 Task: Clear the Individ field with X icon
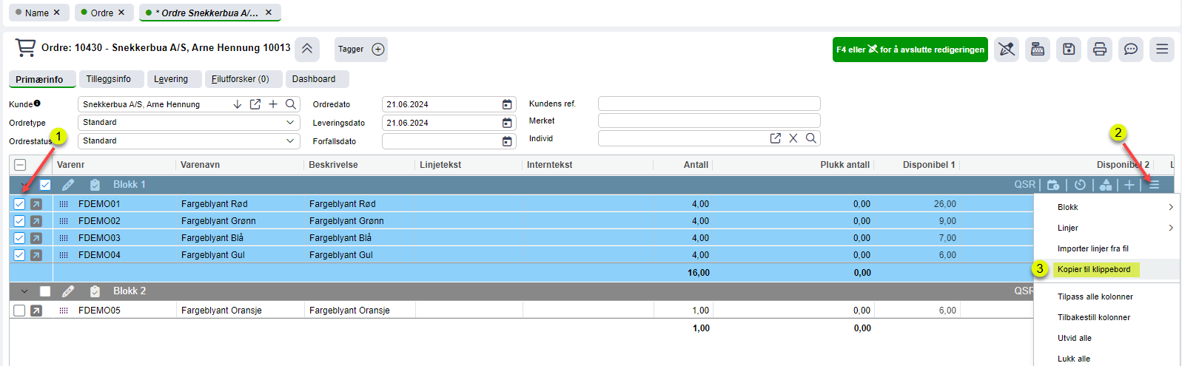pyautogui.click(x=793, y=138)
